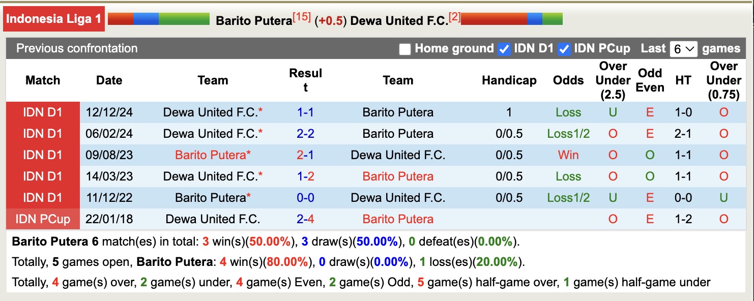Click the Indonesia Liga 1 league badge

53,18
